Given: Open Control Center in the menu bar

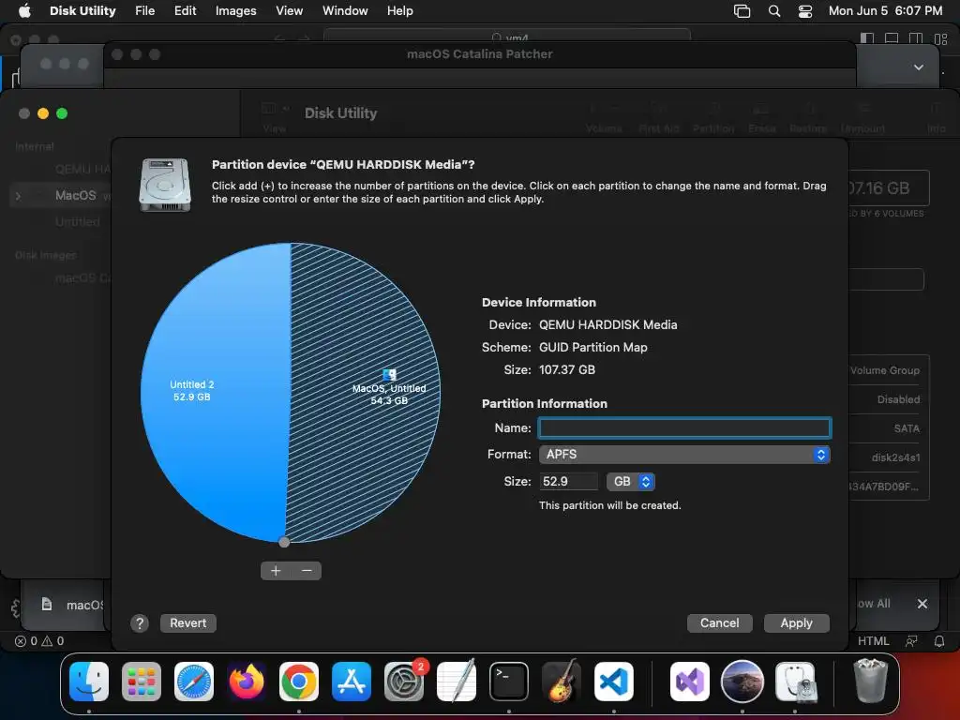Looking at the screenshot, I should click(x=805, y=11).
